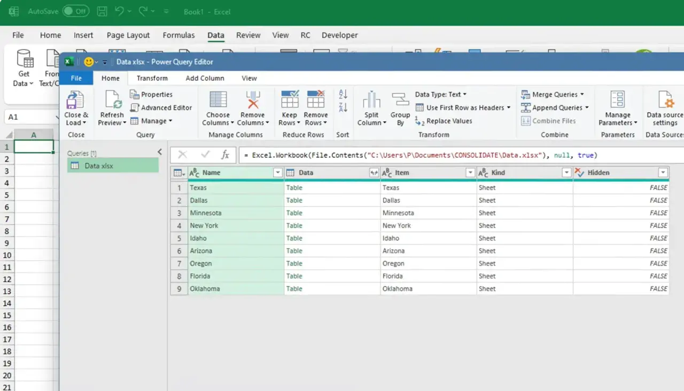Image resolution: width=684 pixels, height=391 pixels.
Task: Select Excel column A header
Action: pyautogui.click(x=34, y=135)
